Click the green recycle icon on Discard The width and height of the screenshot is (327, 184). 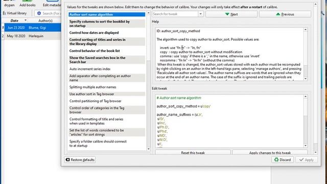point(276,159)
